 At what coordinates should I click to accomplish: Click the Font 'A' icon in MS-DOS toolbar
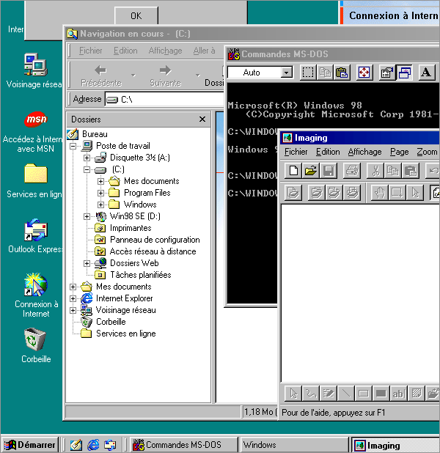(426, 73)
